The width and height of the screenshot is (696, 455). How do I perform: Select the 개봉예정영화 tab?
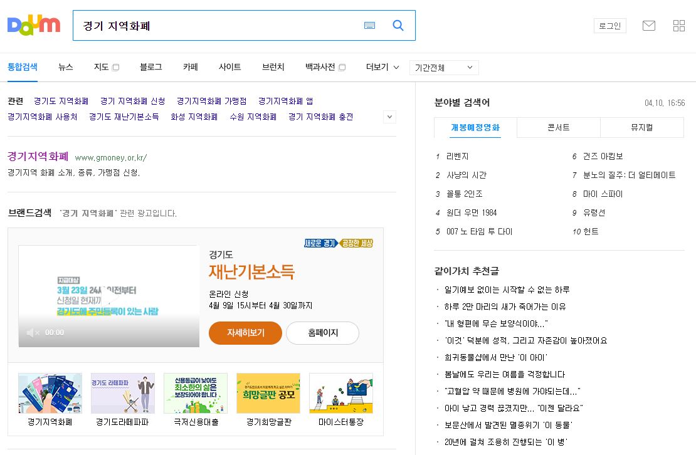(475, 128)
